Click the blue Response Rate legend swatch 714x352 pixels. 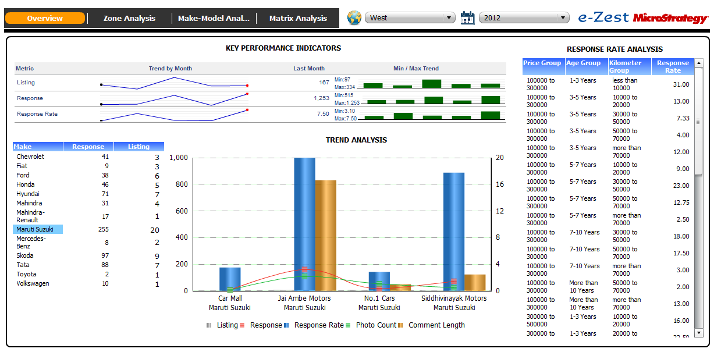click(286, 325)
